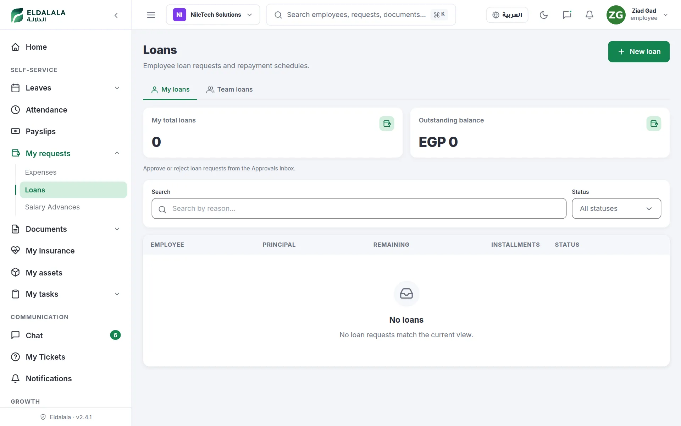Click the PRINCIPAL column header
Viewport: 681px width, 426px height.
coord(279,245)
